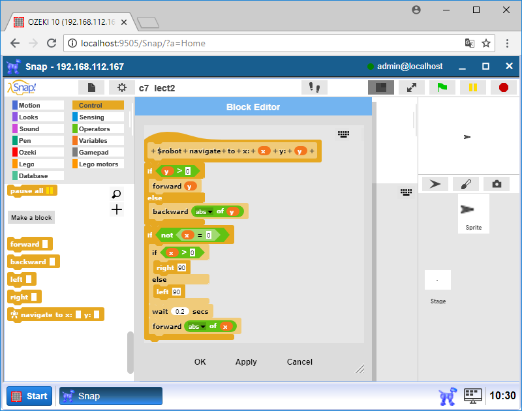Toggle fullscreen presentation mode arrows
The height and width of the screenshot is (411, 522).
click(x=412, y=87)
